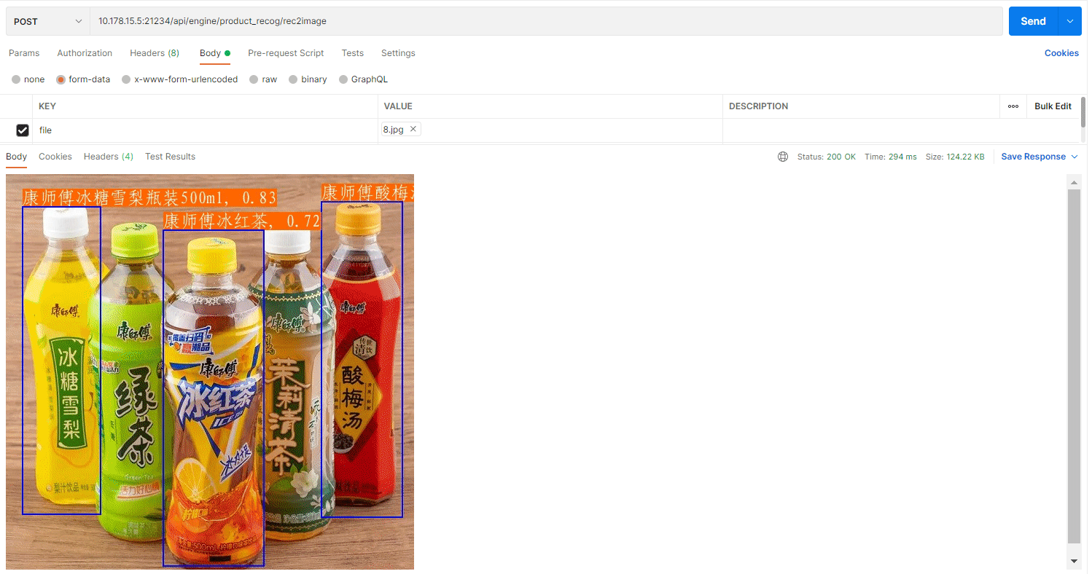1092x574 pixels.
Task: Click the response image preview
Action: coord(210,371)
